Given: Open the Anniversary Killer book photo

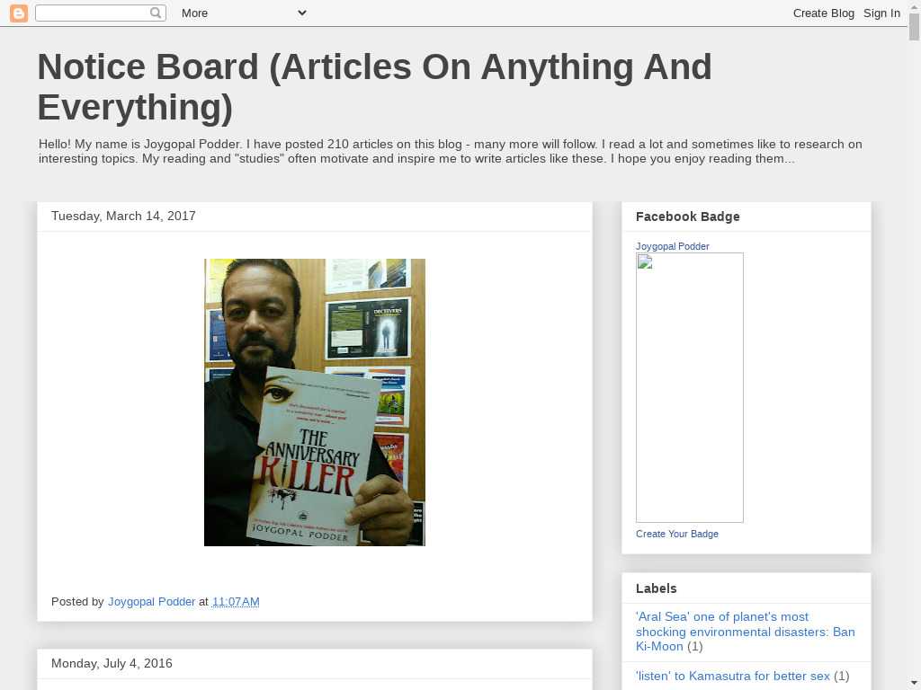Looking at the screenshot, I should pos(314,402).
